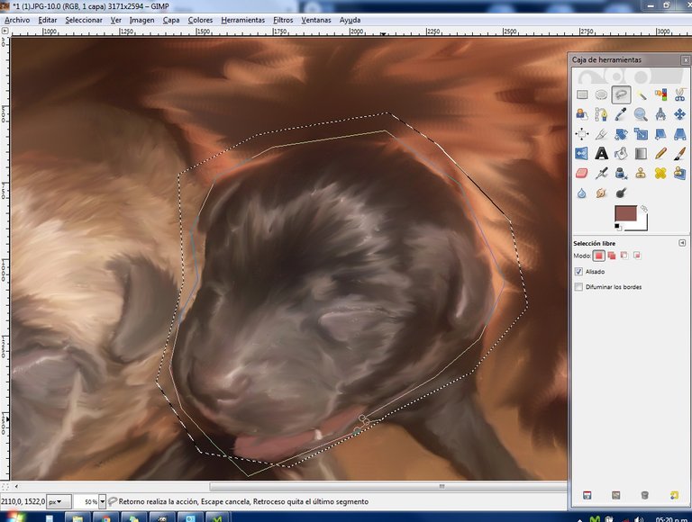Toggle the quick mask button
This screenshot has width=692, height=522.
[x=5, y=487]
